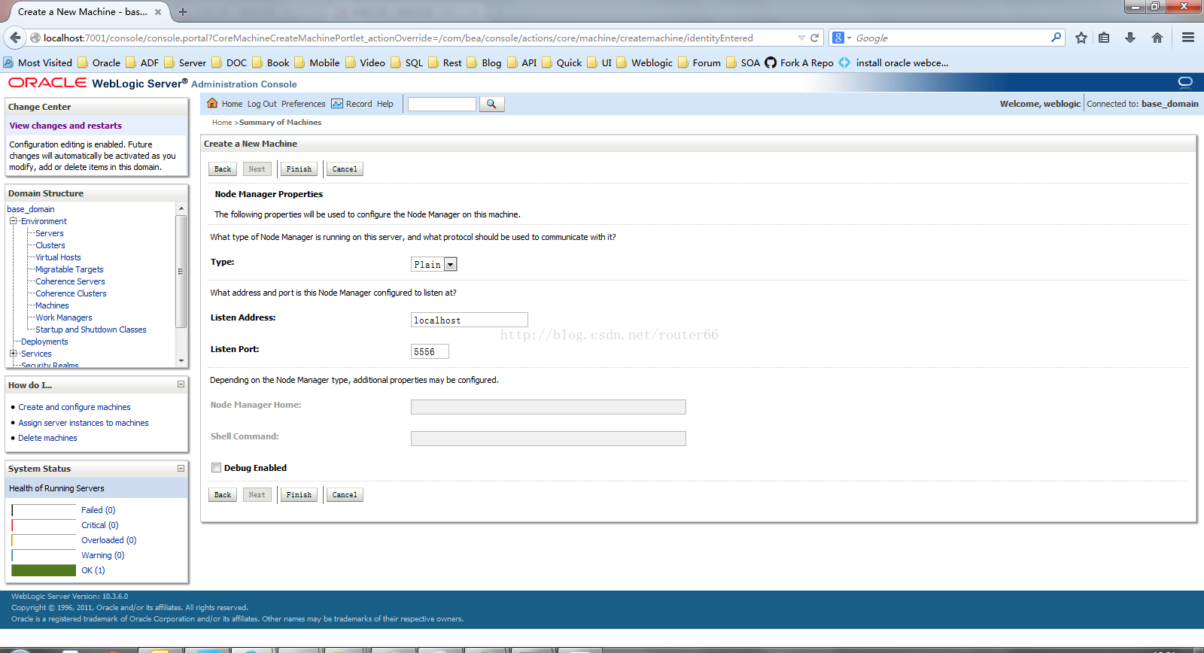Open the Weblogic bookmarks folder
Image resolution: width=1204 pixels, height=653 pixels.
pyautogui.click(x=644, y=62)
